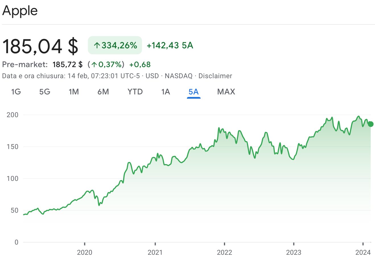This screenshot has height=265, width=375.
Task: Show the 6M price history
Action: [103, 92]
